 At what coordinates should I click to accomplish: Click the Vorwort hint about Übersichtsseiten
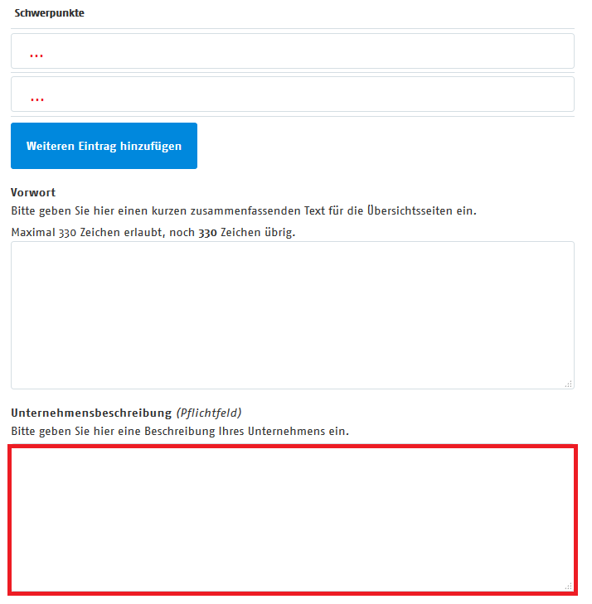[244, 210]
